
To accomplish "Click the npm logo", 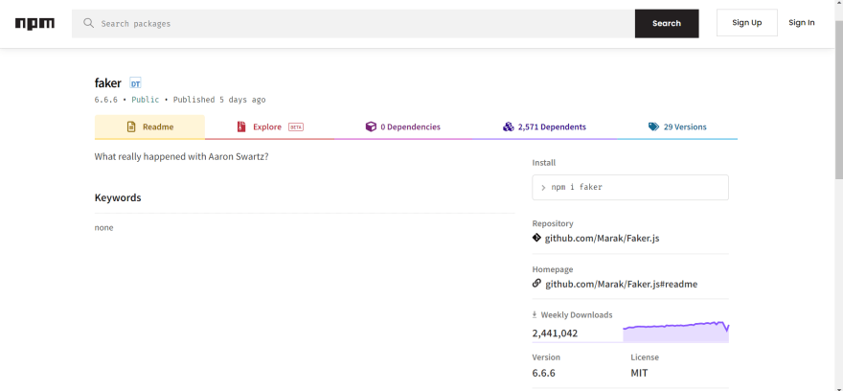I will click(34, 24).
